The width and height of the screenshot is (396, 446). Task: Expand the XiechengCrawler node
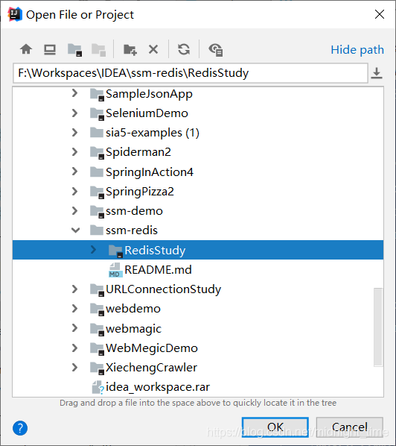tap(74, 367)
